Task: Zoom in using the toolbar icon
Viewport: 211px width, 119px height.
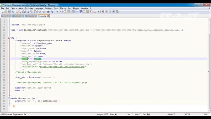Action: click(x=57, y=12)
